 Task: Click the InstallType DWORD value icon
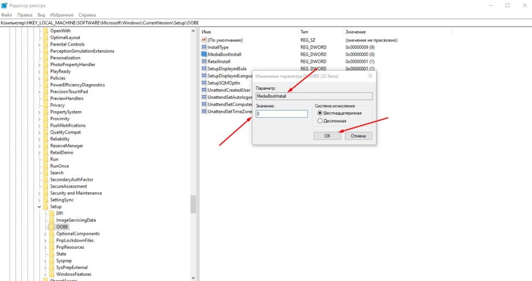coord(204,47)
